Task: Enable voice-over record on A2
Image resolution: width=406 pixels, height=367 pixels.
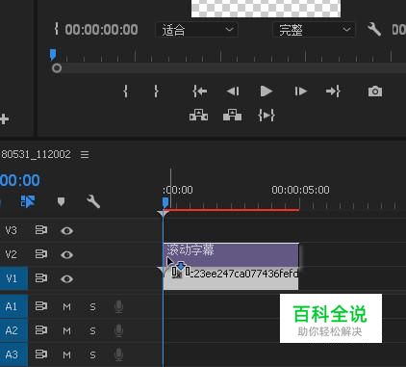Action: (x=118, y=330)
